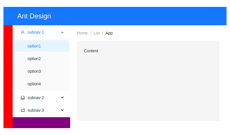230x135 pixels.
Task: Choose option4 from the subnav 1 list
Action: click(x=41, y=84)
